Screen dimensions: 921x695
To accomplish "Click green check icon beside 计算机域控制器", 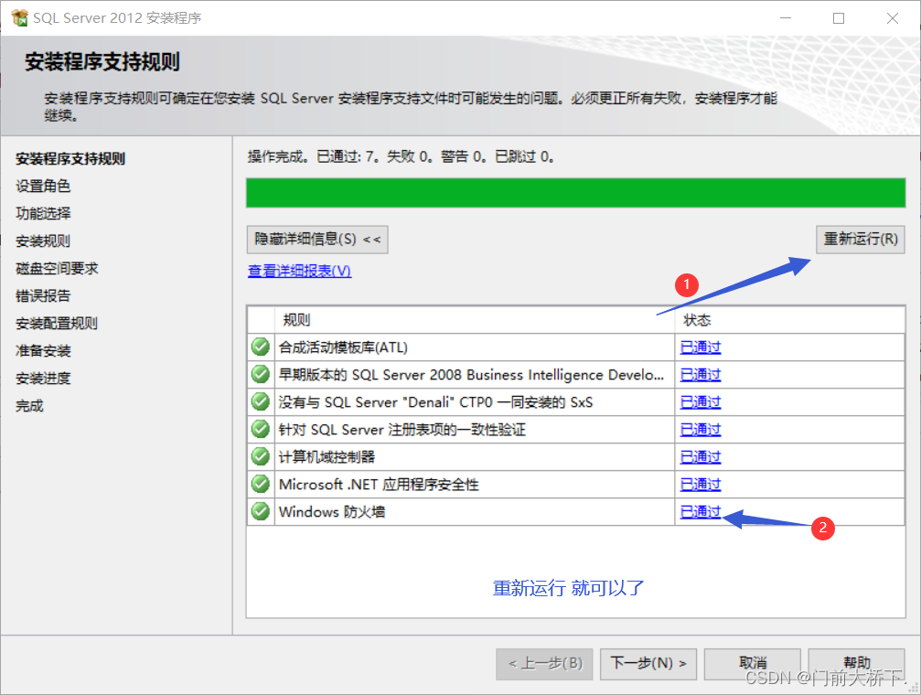I will (x=261, y=456).
